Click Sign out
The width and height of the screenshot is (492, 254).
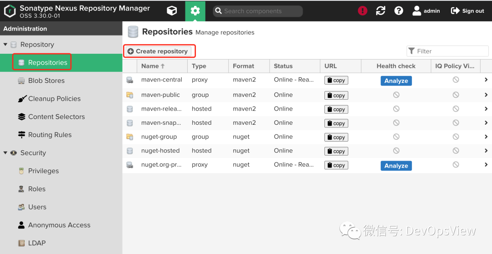point(467,11)
